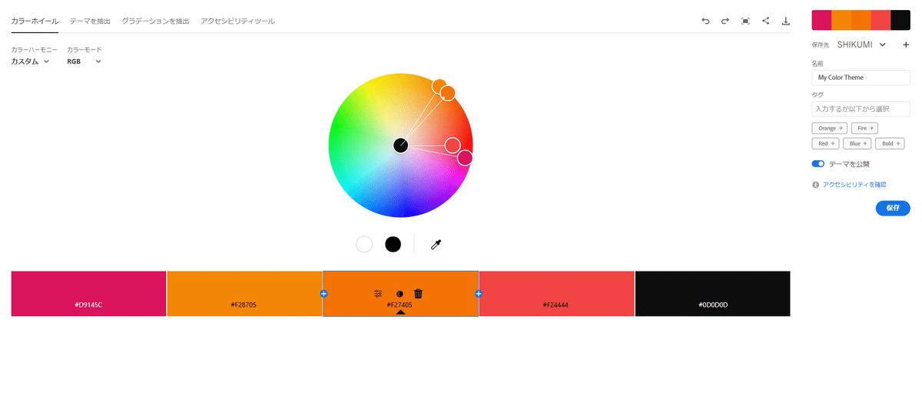Add the Bold tag
This screenshot has width=922, height=395.
point(890,143)
